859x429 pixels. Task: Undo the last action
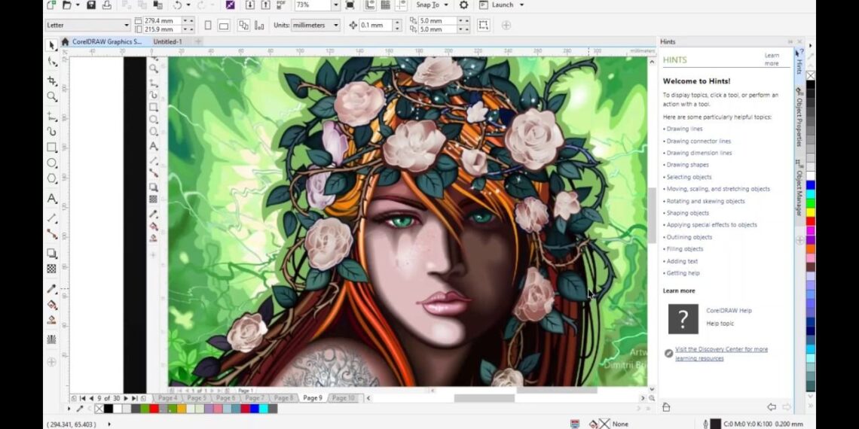177,5
